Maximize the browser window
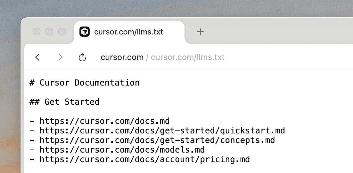The image size is (353, 173). tap(62, 32)
